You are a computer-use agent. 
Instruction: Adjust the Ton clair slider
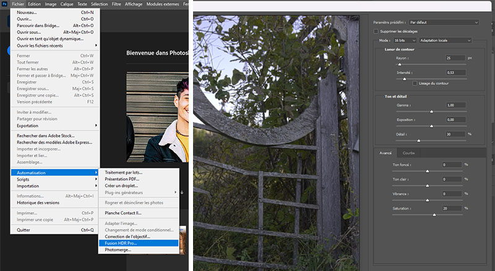[x=428, y=186]
